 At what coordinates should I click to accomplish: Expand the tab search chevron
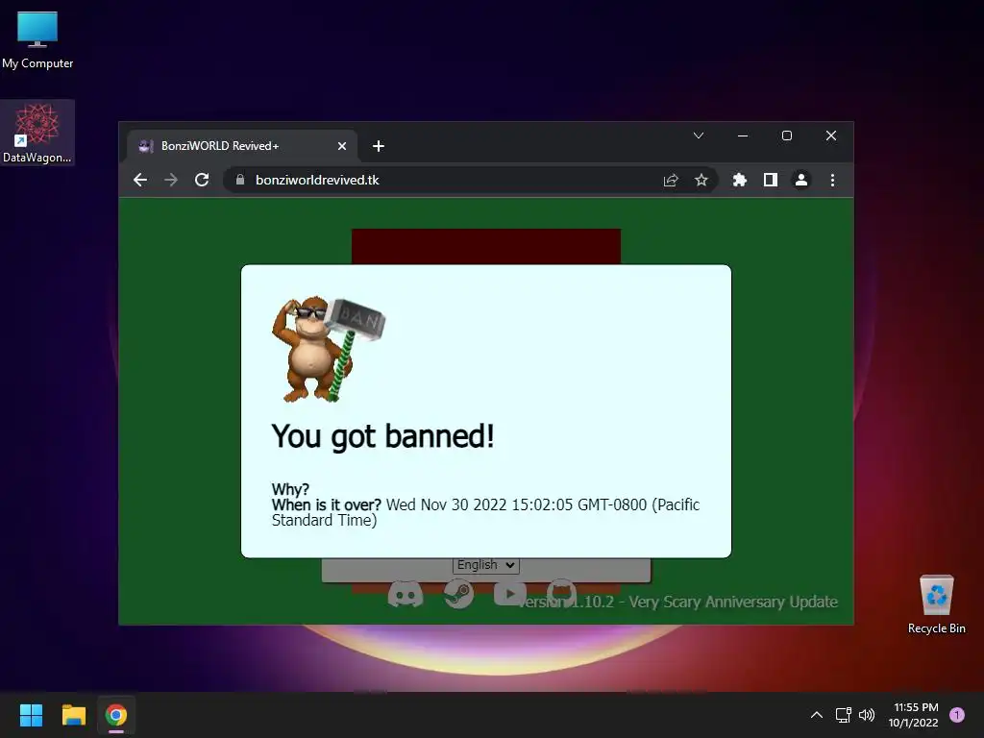click(699, 135)
